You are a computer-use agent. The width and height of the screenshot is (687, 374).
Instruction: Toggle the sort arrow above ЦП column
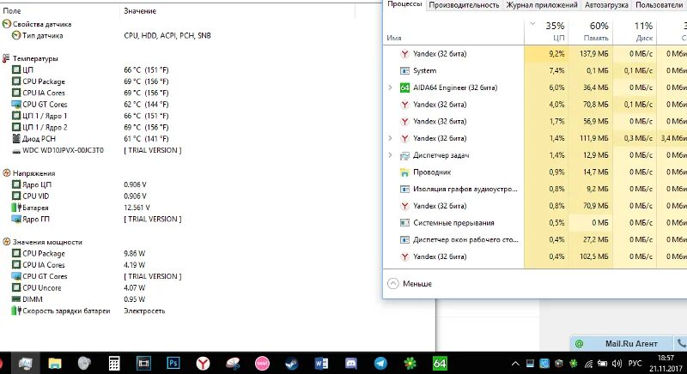click(x=532, y=24)
